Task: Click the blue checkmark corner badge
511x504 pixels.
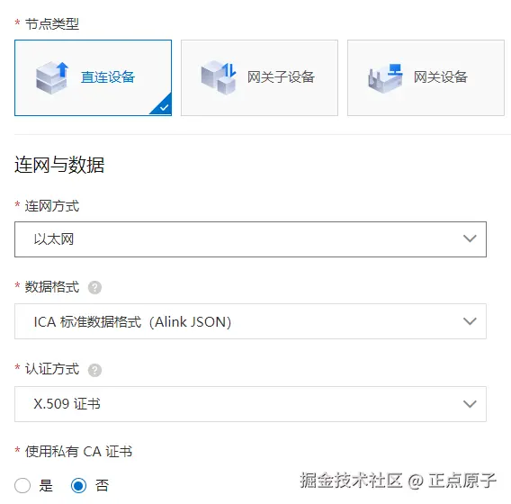Action: point(163,106)
